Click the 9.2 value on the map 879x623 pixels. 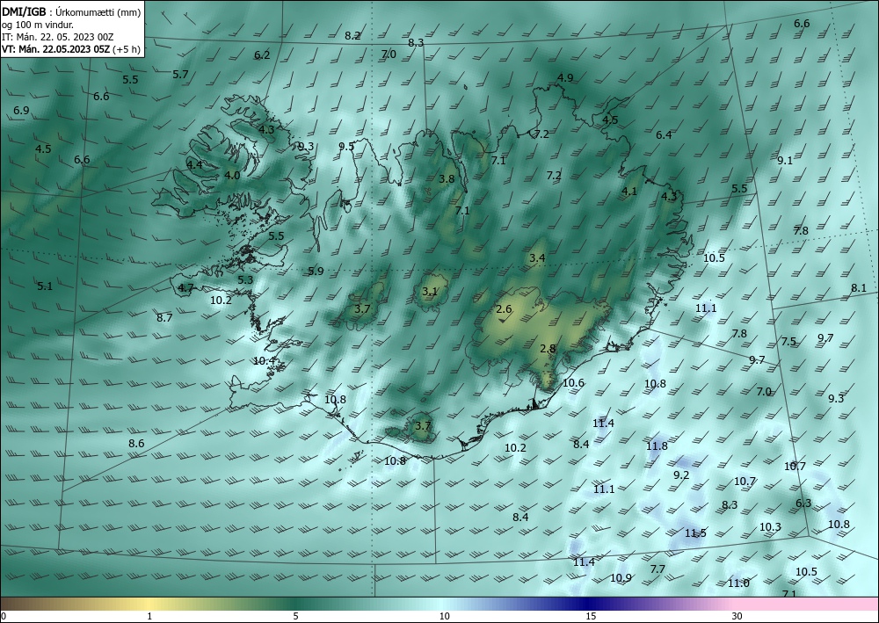681,475
